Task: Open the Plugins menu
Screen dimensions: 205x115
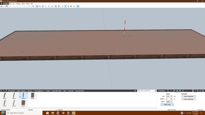Action: tap(28, 4)
